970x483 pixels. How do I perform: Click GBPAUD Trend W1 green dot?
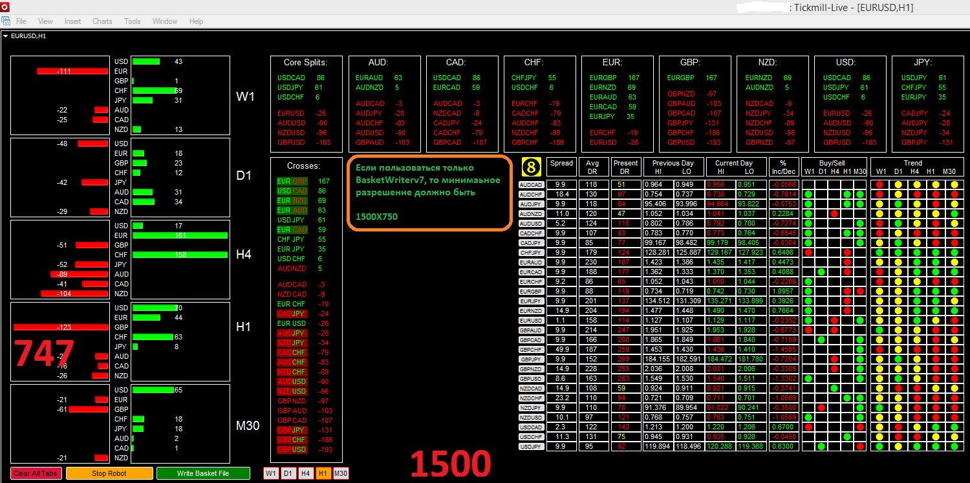coord(879,330)
